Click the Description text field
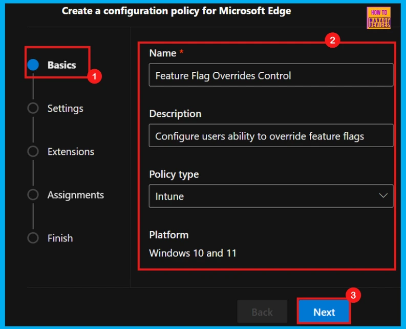406x329 pixels. click(271, 136)
